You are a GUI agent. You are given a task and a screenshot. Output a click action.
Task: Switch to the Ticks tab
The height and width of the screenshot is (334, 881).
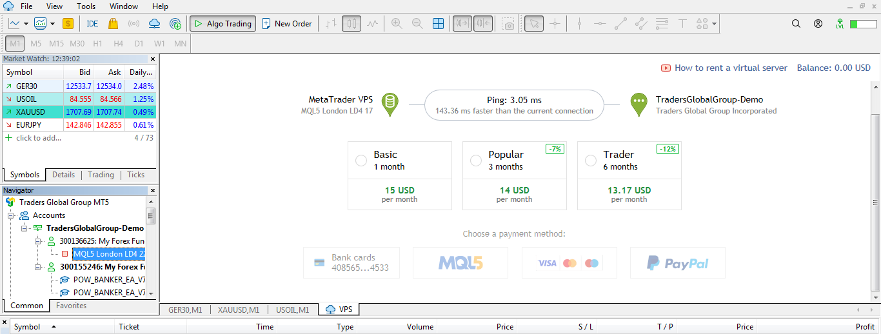pos(135,175)
